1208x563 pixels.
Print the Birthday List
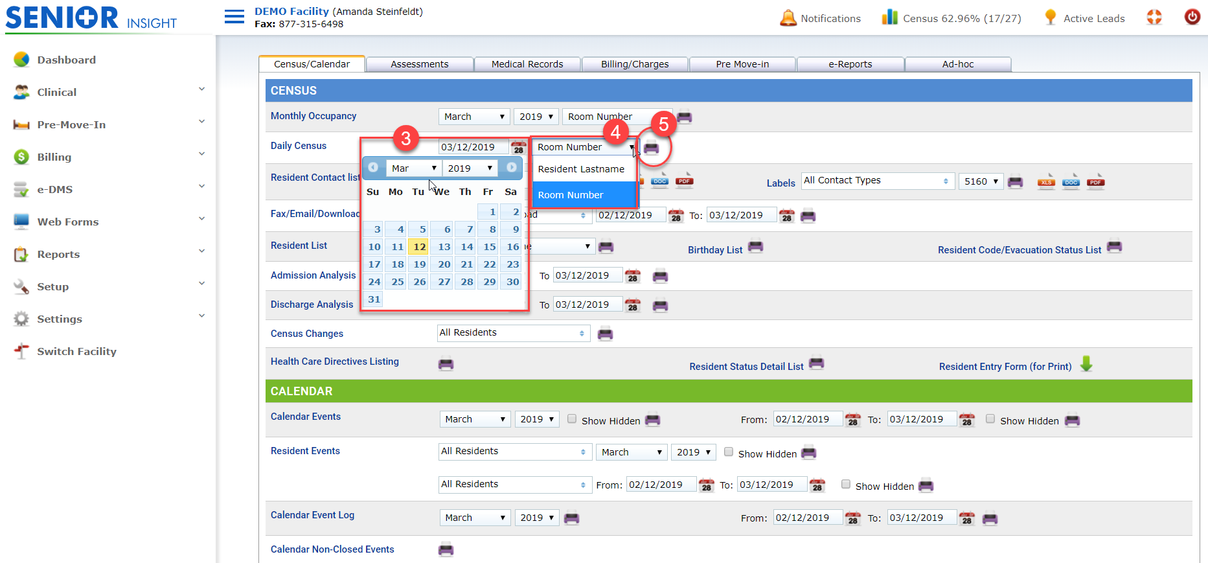coord(756,247)
